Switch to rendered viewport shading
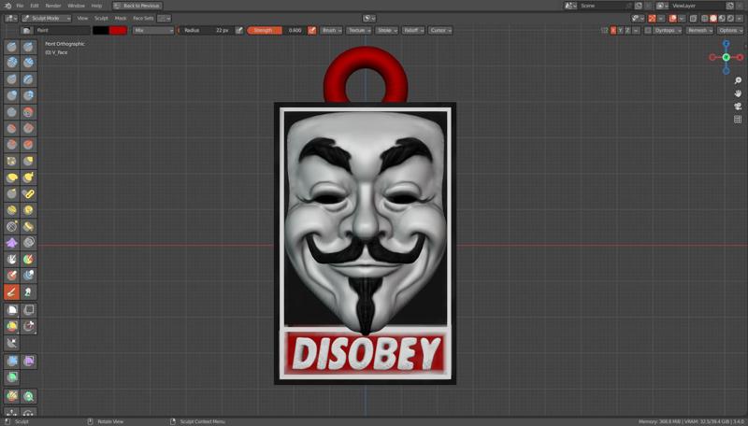Image resolution: width=748 pixels, height=426 pixels. [x=730, y=19]
